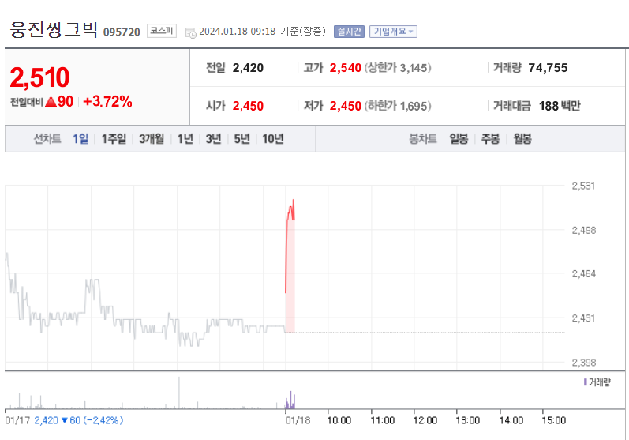Click the 10:00 time axis label

pyautogui.click(x=339, y=420)
